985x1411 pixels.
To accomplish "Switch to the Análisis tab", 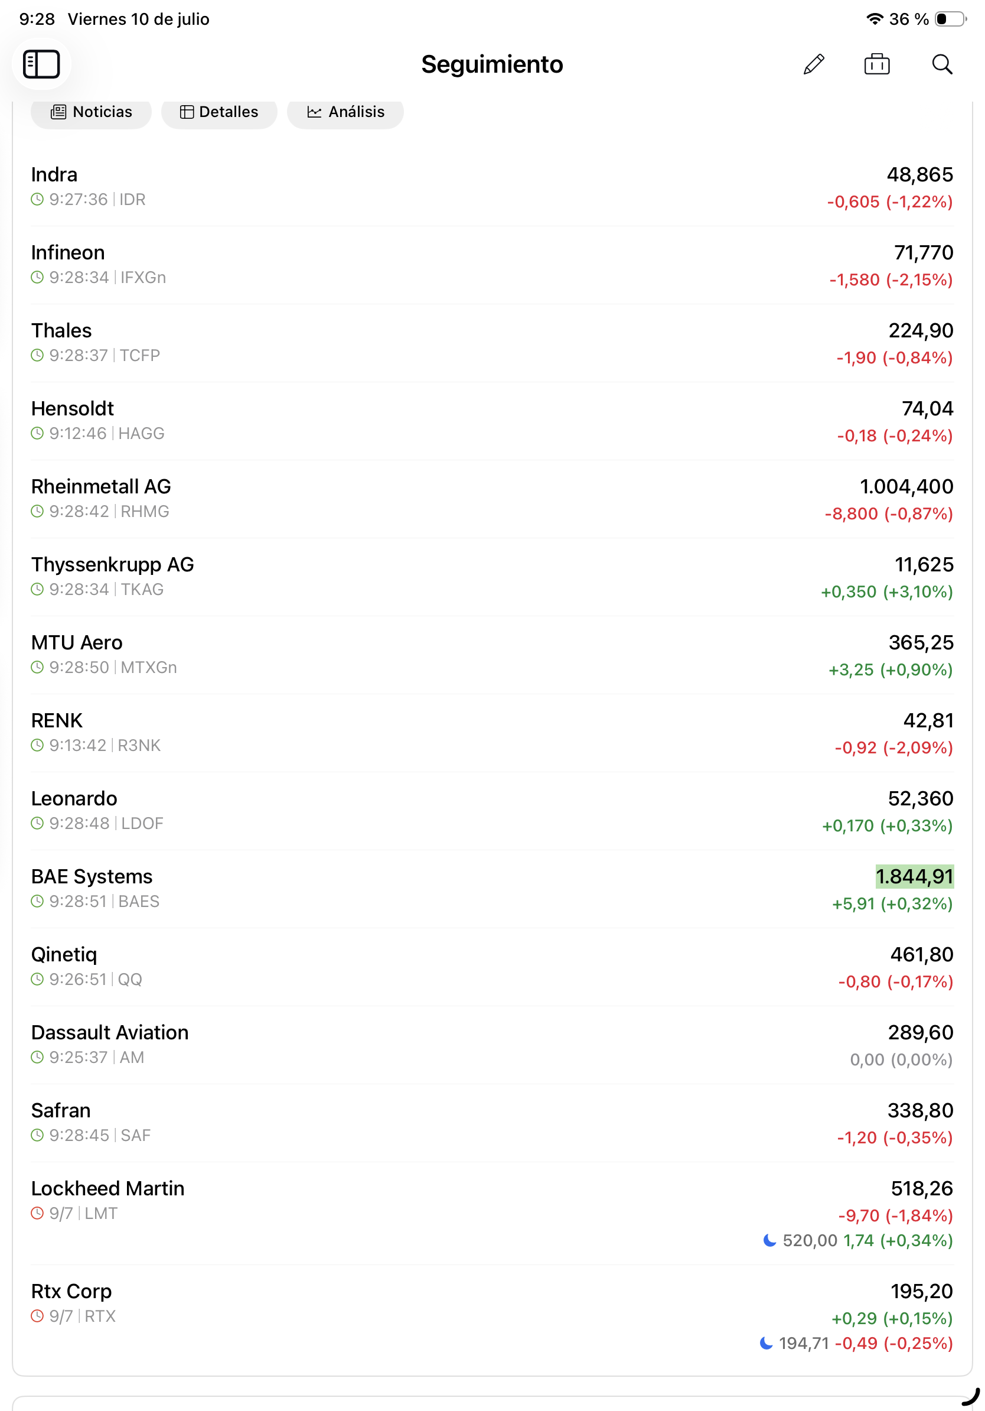I will (x=345, y=112).
